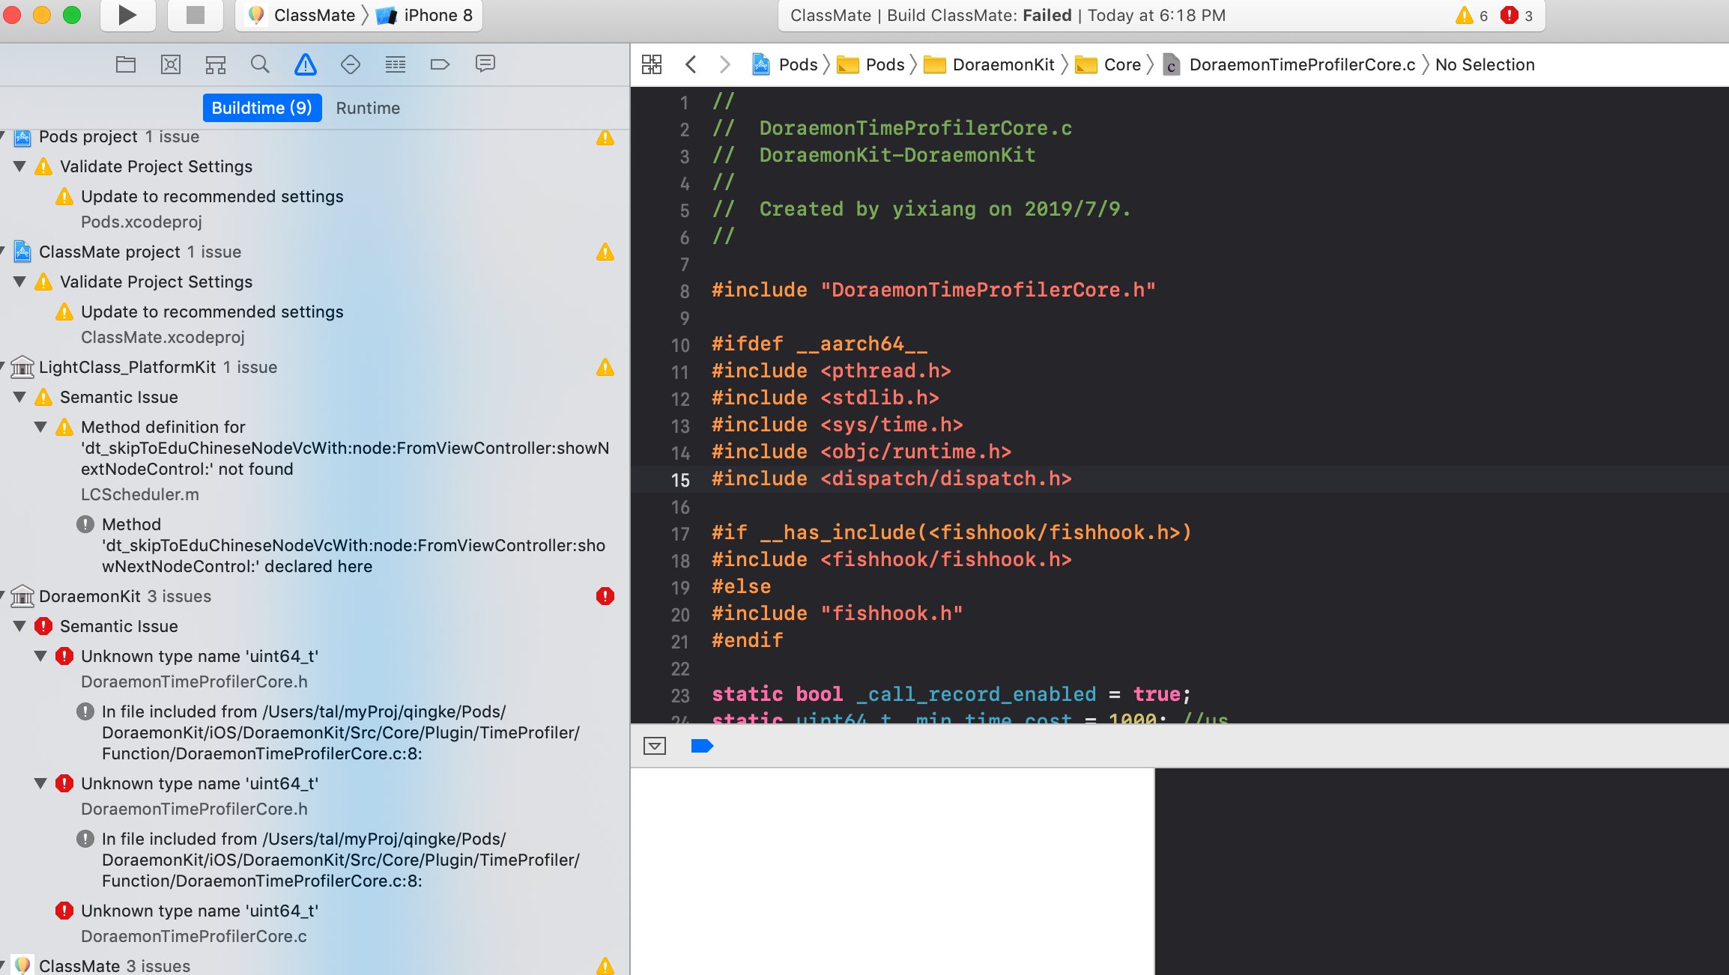
Task: Click the Run build play button
Action: [x=127, y=15]
